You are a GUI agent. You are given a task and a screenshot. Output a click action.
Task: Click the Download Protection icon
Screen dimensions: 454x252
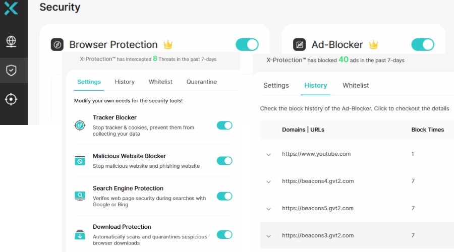[80, 234]
